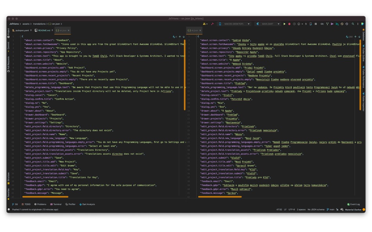Open the Structure tool window sidebar

click(8, 178)
